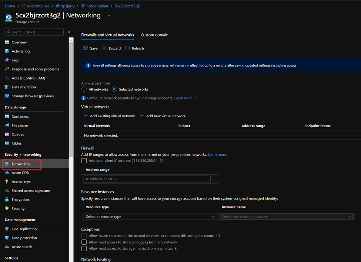Click the Access keys key icon
The width and height of the screenshot is (361, 262).
pyautogui.click(x=7, y=181)
